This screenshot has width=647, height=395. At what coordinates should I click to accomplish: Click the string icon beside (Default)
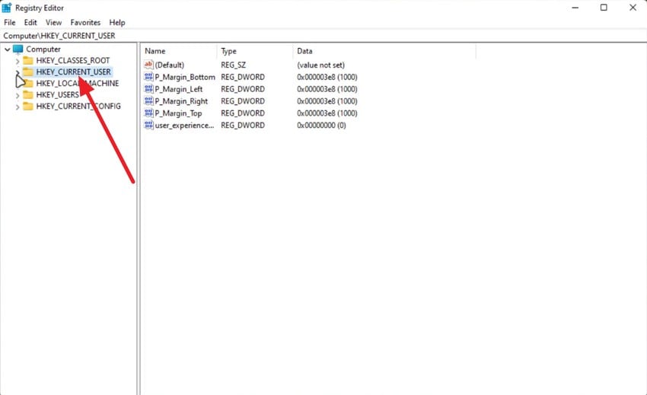point(148,65)
